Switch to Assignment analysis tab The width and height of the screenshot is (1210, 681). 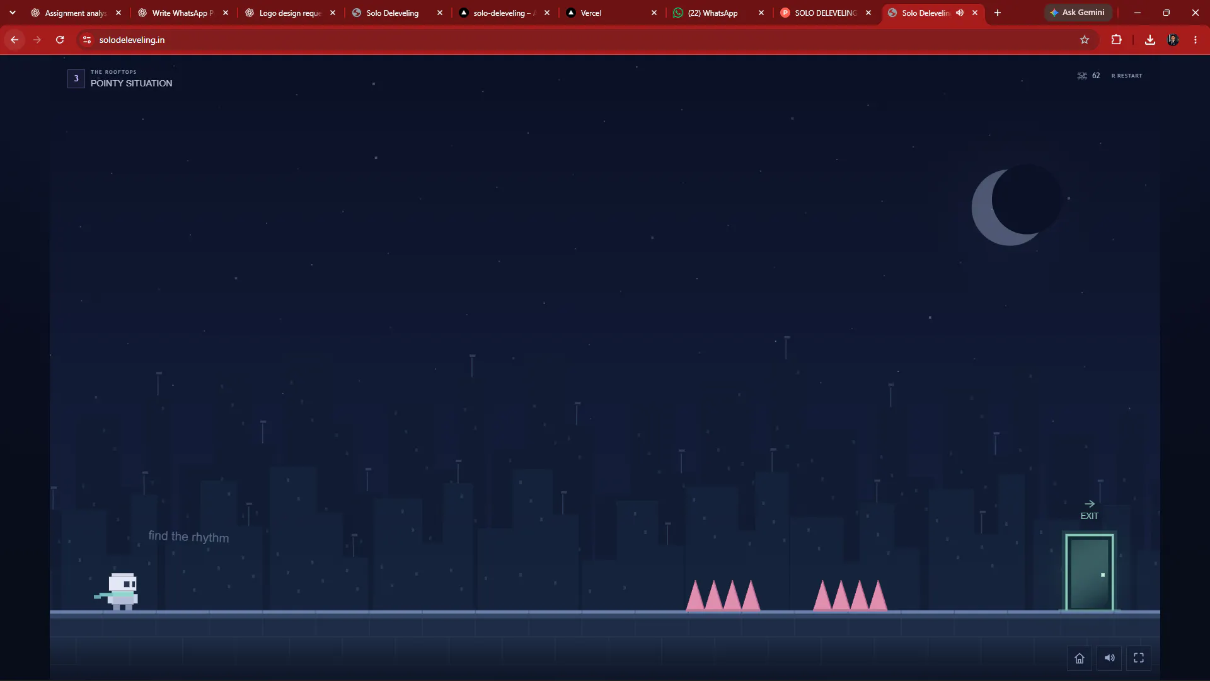[x=76, y=13]
